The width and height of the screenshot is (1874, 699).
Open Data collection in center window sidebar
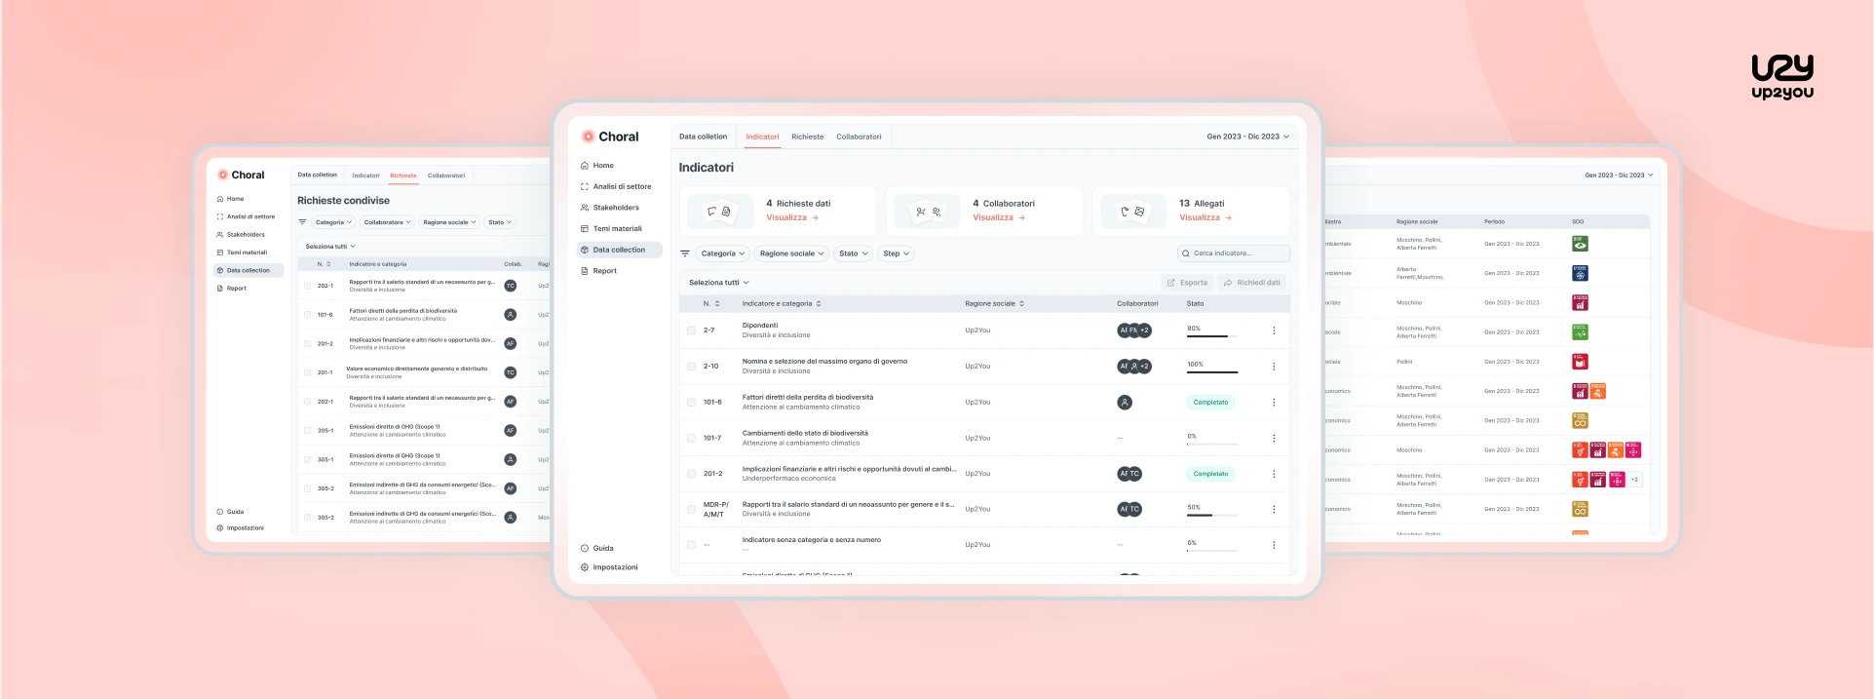tap(619, 250)
